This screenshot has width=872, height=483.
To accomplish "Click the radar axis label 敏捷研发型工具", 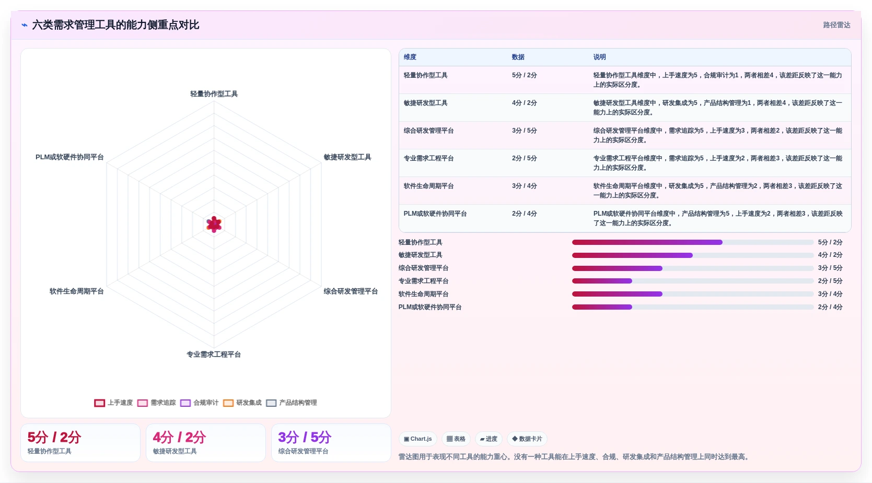I will (x=347, y=157).
